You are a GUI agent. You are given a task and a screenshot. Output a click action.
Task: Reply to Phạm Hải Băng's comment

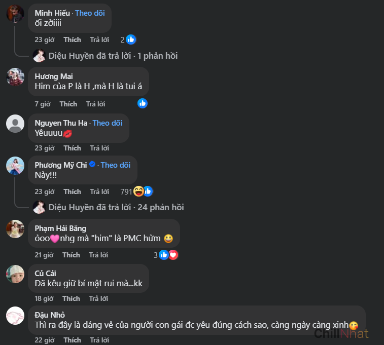(98, 255)
